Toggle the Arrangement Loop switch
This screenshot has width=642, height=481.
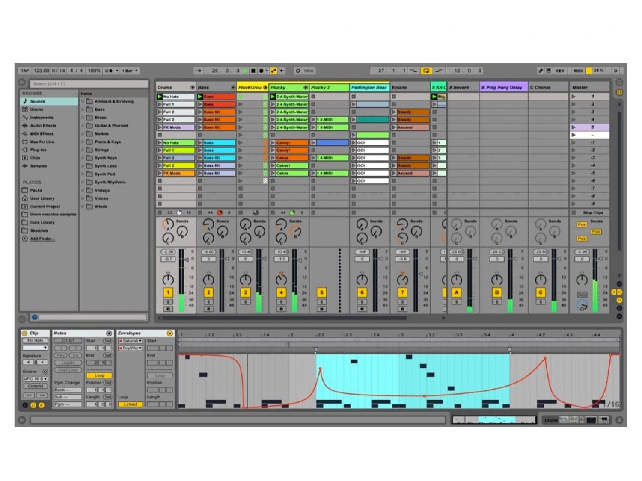[425, 71]
